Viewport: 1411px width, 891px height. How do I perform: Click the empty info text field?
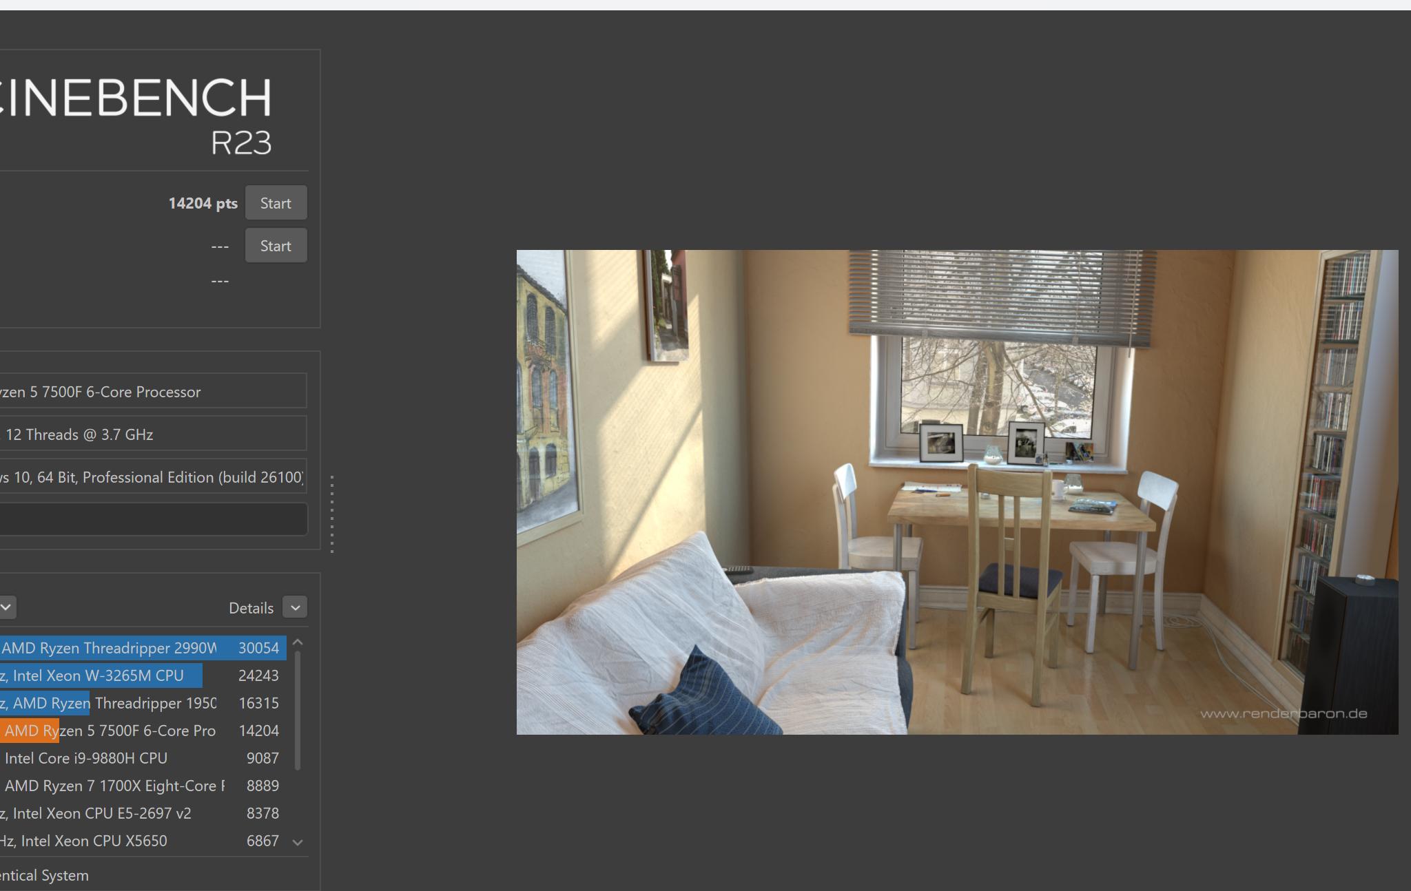(x=153, y=519)
